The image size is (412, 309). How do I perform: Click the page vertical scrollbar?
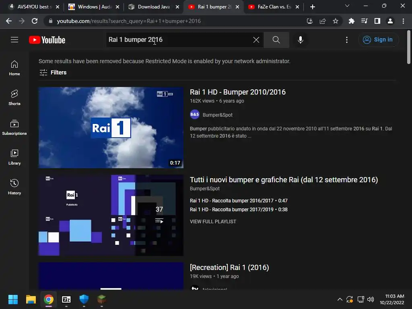coord(409,47)
